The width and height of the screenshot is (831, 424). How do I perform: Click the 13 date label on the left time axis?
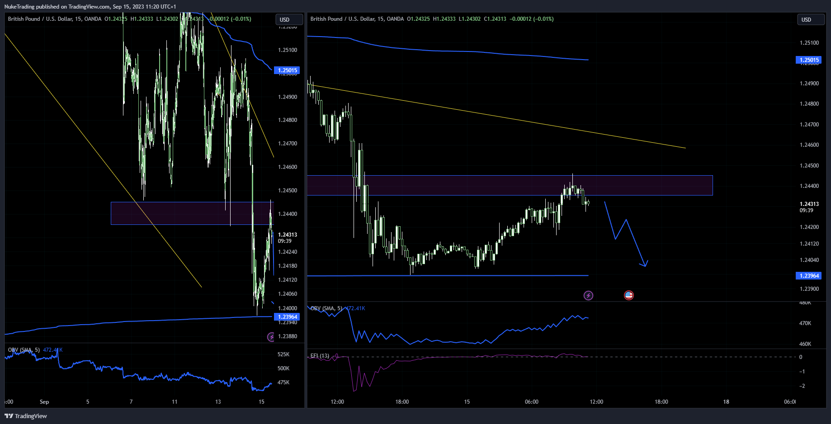coord(218,402)
